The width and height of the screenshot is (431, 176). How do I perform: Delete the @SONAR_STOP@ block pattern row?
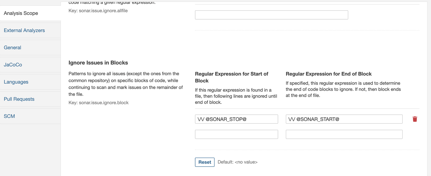tap(415, 119)
